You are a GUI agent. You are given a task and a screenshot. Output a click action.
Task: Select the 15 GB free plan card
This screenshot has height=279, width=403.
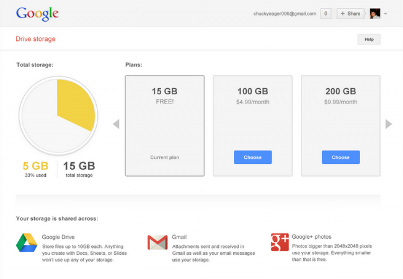coord(165,125)
